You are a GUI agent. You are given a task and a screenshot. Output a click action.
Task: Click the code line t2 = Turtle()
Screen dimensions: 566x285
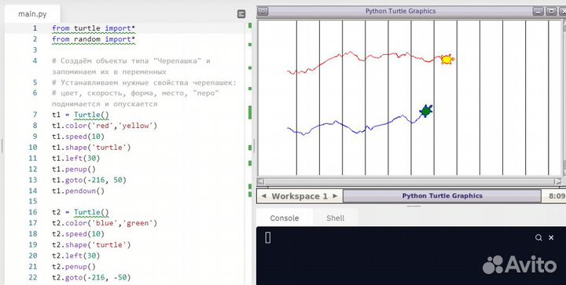[80, 212]
